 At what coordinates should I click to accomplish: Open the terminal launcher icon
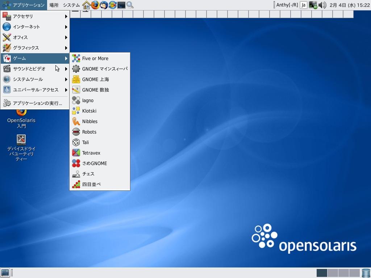[x=121, y=5]
